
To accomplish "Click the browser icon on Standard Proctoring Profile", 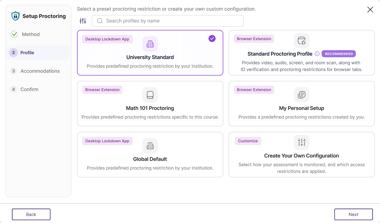I will tap(301, 40).
